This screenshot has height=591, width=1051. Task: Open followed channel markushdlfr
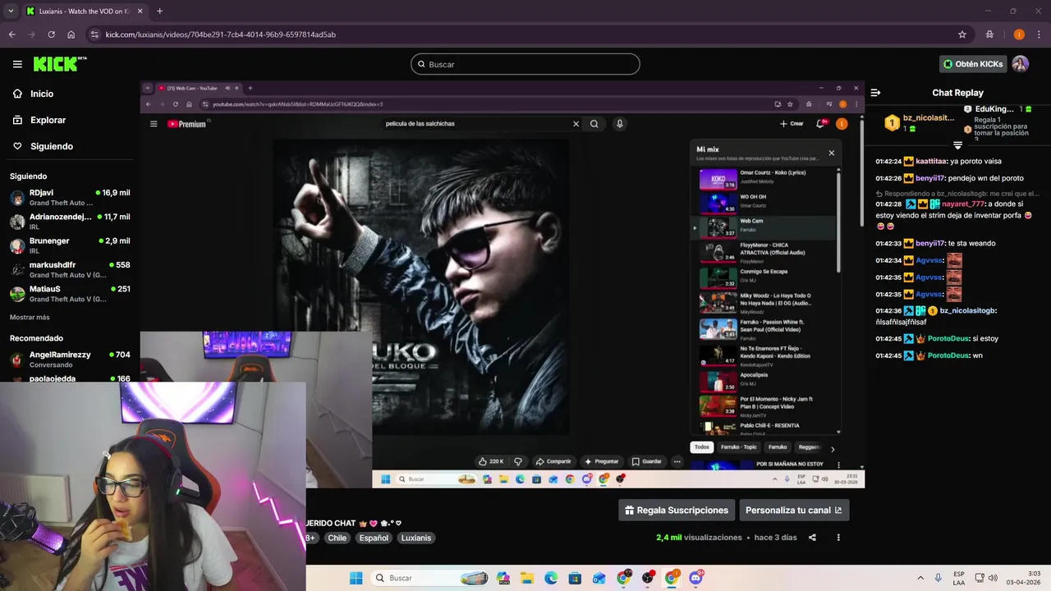click(x=70, y=270)
